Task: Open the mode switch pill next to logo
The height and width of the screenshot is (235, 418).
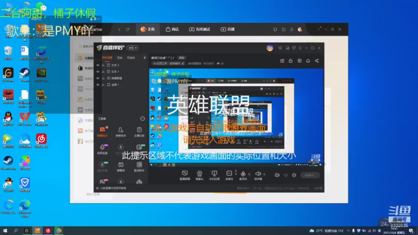Action: (x=133, y=48)
